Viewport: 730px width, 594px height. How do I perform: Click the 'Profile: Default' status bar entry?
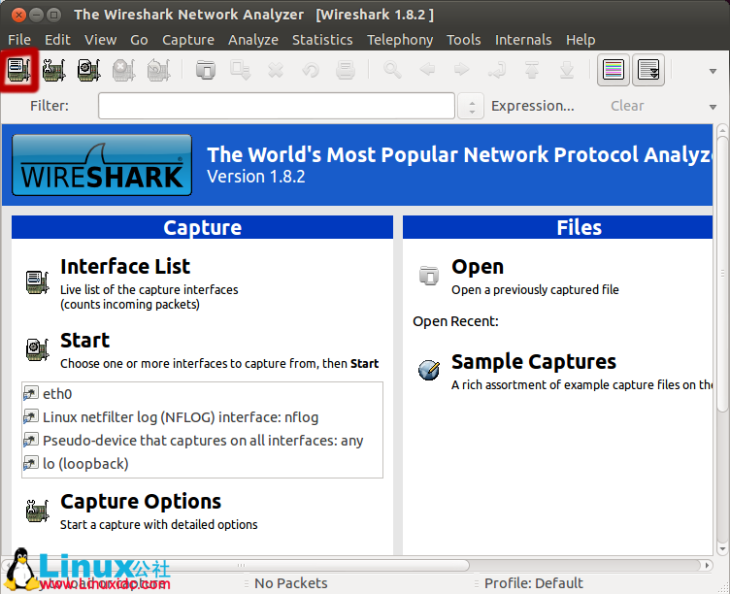tap(534, 582)
